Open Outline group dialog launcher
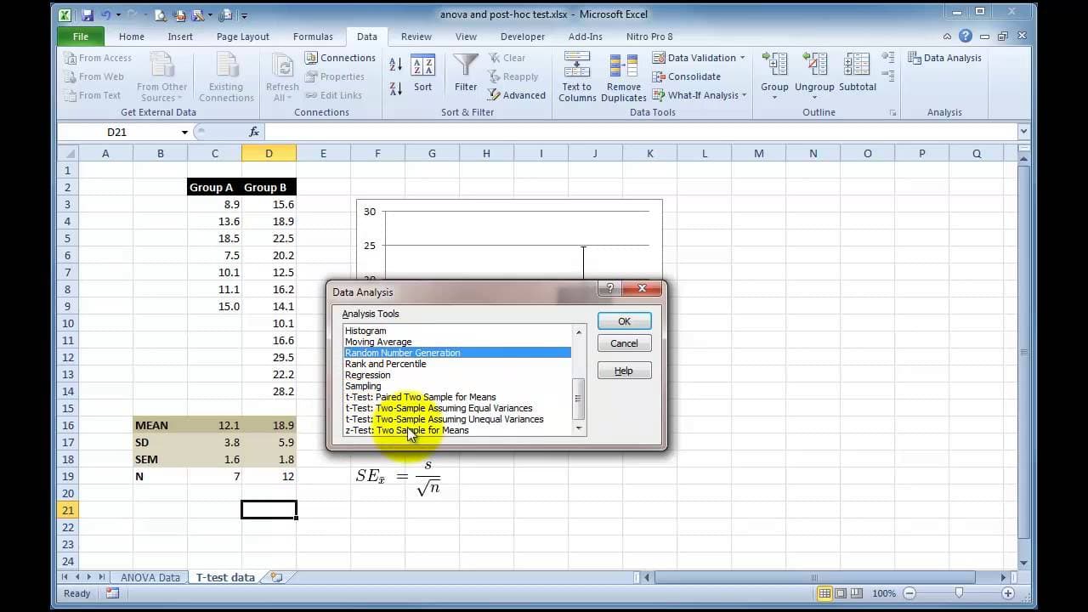The width and height of the screenshot is (1088, 612). click(x=892, y=112)
